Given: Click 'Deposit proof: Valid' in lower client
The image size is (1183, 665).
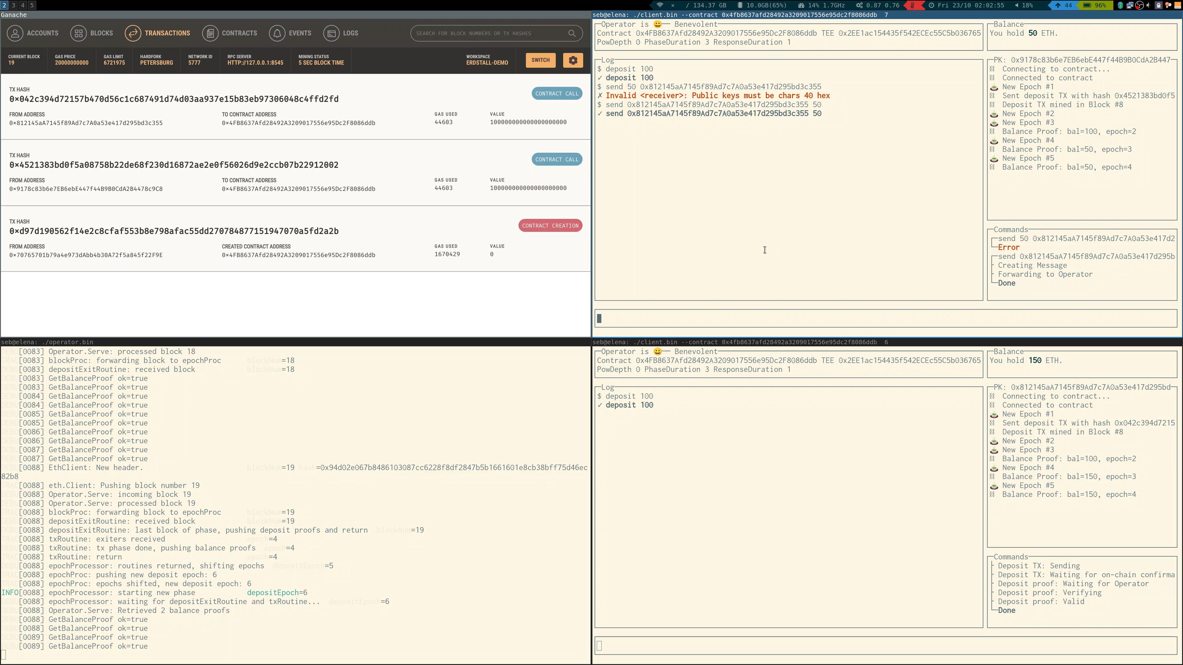Looking at the screenshot, I should (1041, 601).
